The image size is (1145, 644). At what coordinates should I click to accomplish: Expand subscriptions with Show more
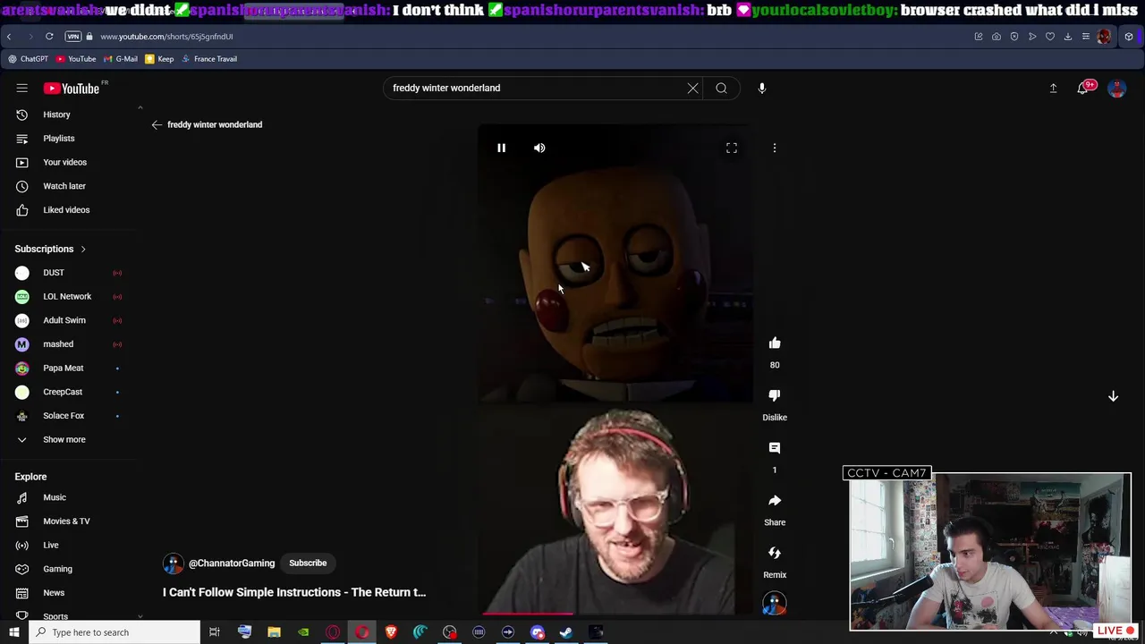[64, 439]
